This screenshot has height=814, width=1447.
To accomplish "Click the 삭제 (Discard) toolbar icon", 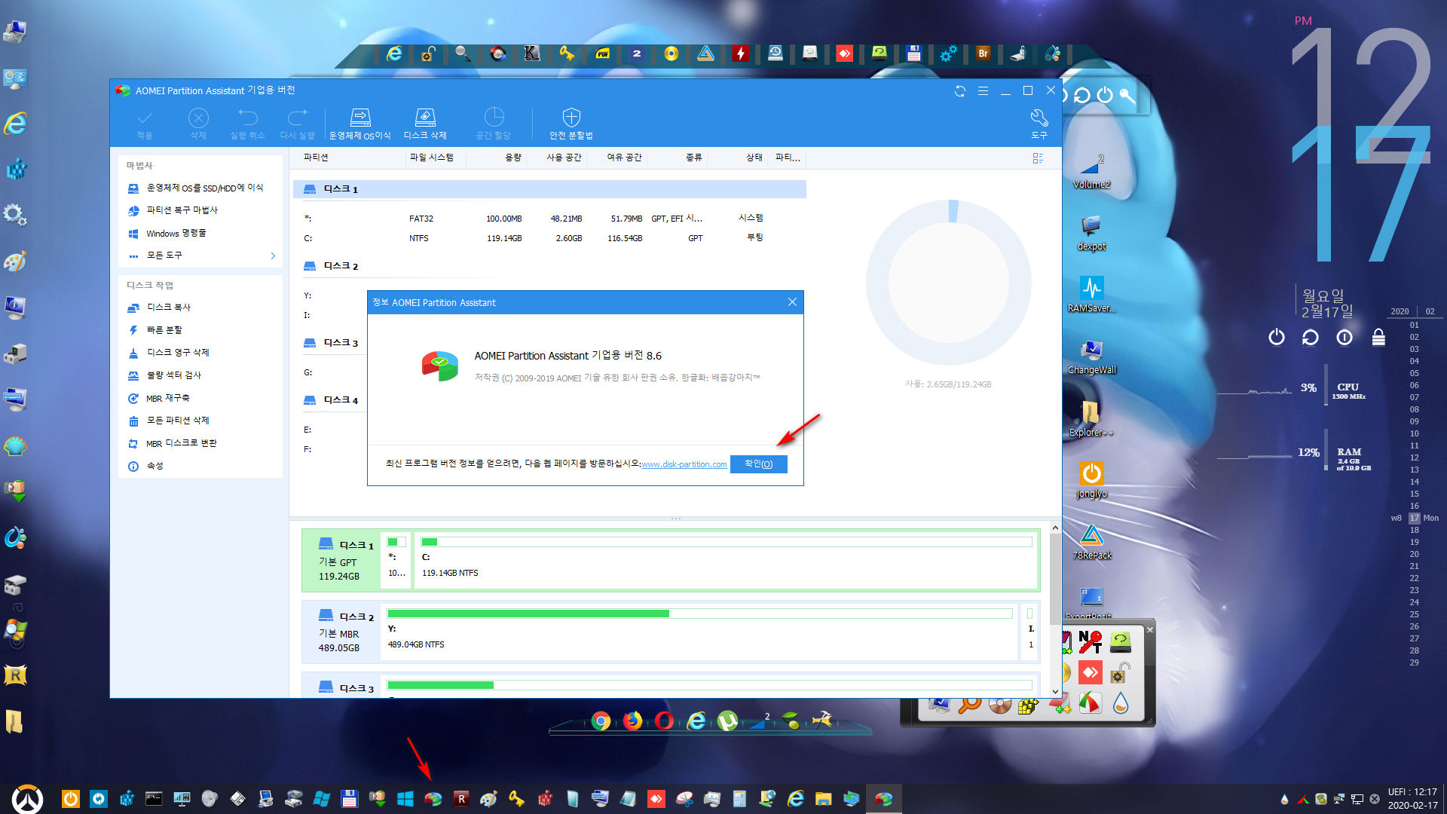I will [x=198, y=124].
